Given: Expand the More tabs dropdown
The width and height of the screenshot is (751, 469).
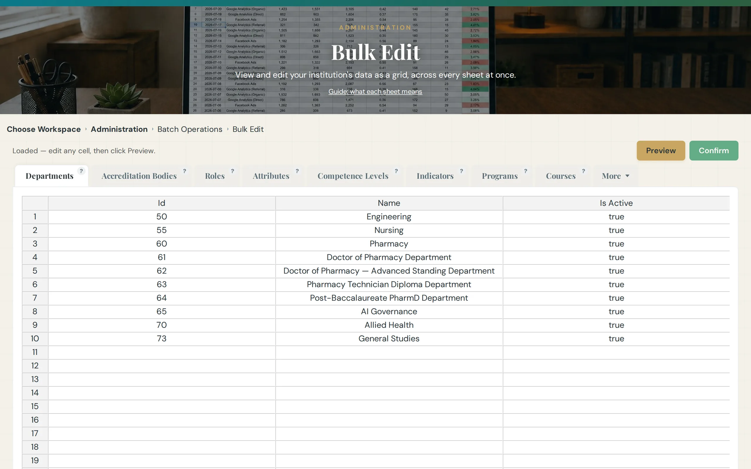Looking at the screenshot, I should 616,176.
